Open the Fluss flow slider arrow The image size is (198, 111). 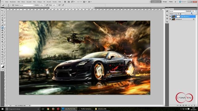click(57, 5)
